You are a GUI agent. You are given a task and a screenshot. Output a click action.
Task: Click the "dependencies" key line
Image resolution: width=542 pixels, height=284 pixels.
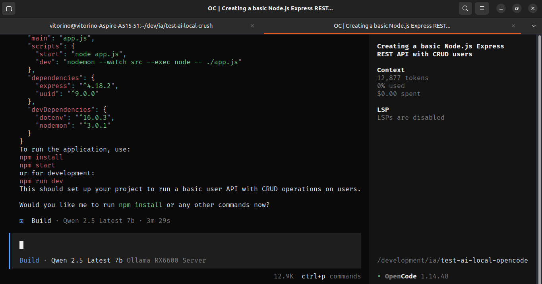click(x=61, y=78)
